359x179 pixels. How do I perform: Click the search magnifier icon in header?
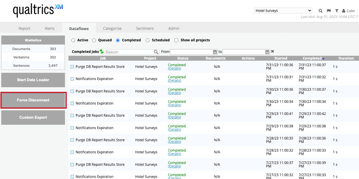(321, 11)
